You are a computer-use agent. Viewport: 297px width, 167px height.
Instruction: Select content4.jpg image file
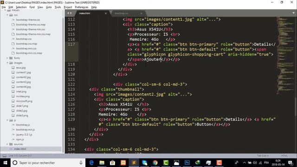coord(23,87)
